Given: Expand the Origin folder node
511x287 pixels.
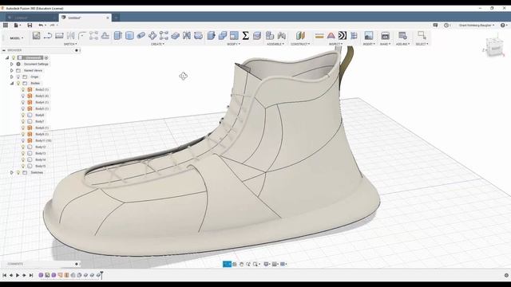Looking at the screenshot, I should point(12,77).
